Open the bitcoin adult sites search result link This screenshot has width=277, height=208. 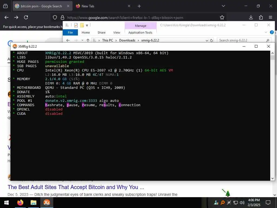click(x=76, y=187)
